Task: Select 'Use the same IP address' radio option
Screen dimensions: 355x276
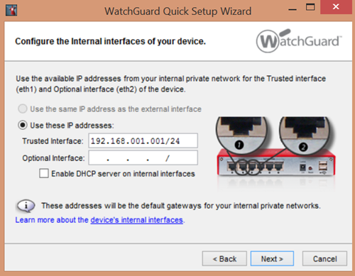Action: 23,109
